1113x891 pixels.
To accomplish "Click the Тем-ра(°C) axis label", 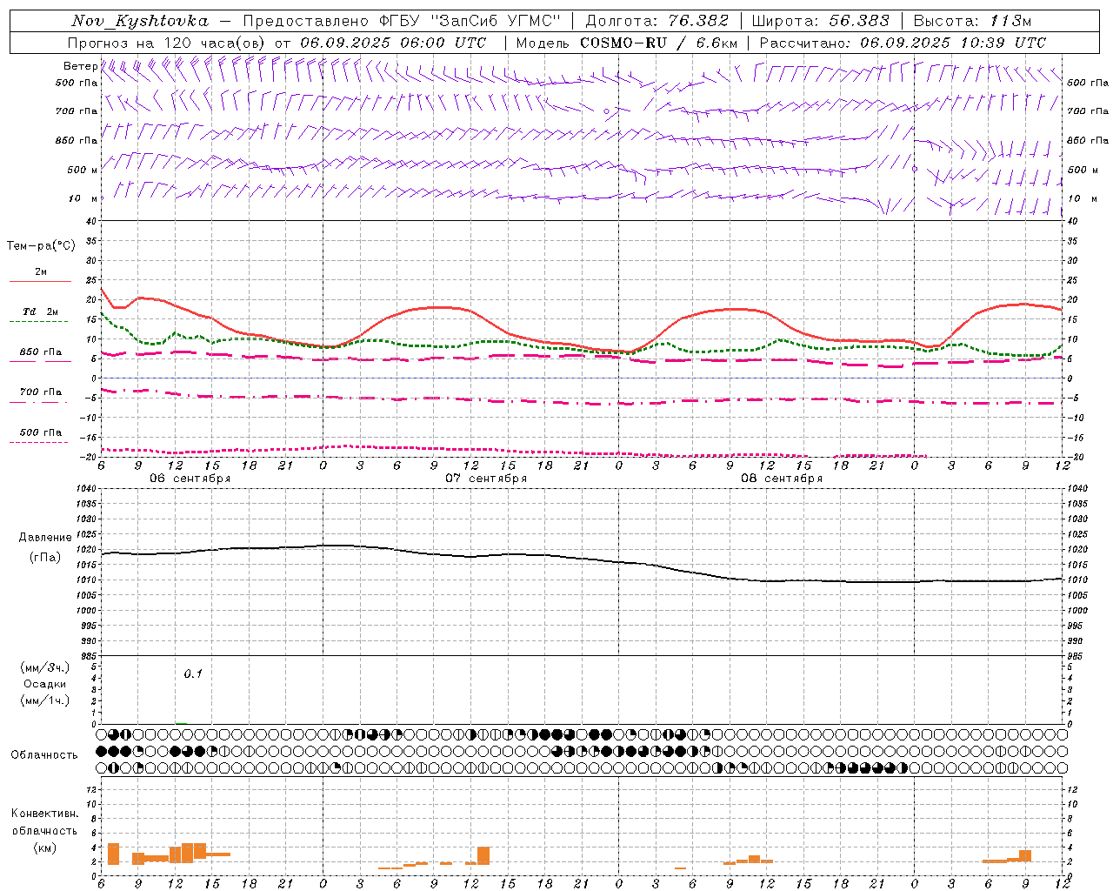I will [x=41, y=246].
